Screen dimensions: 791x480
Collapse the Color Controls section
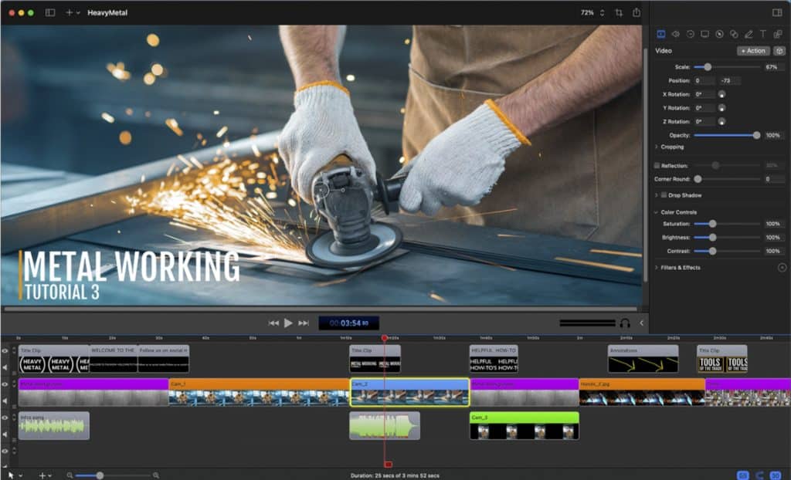click(x=657, y=212)
